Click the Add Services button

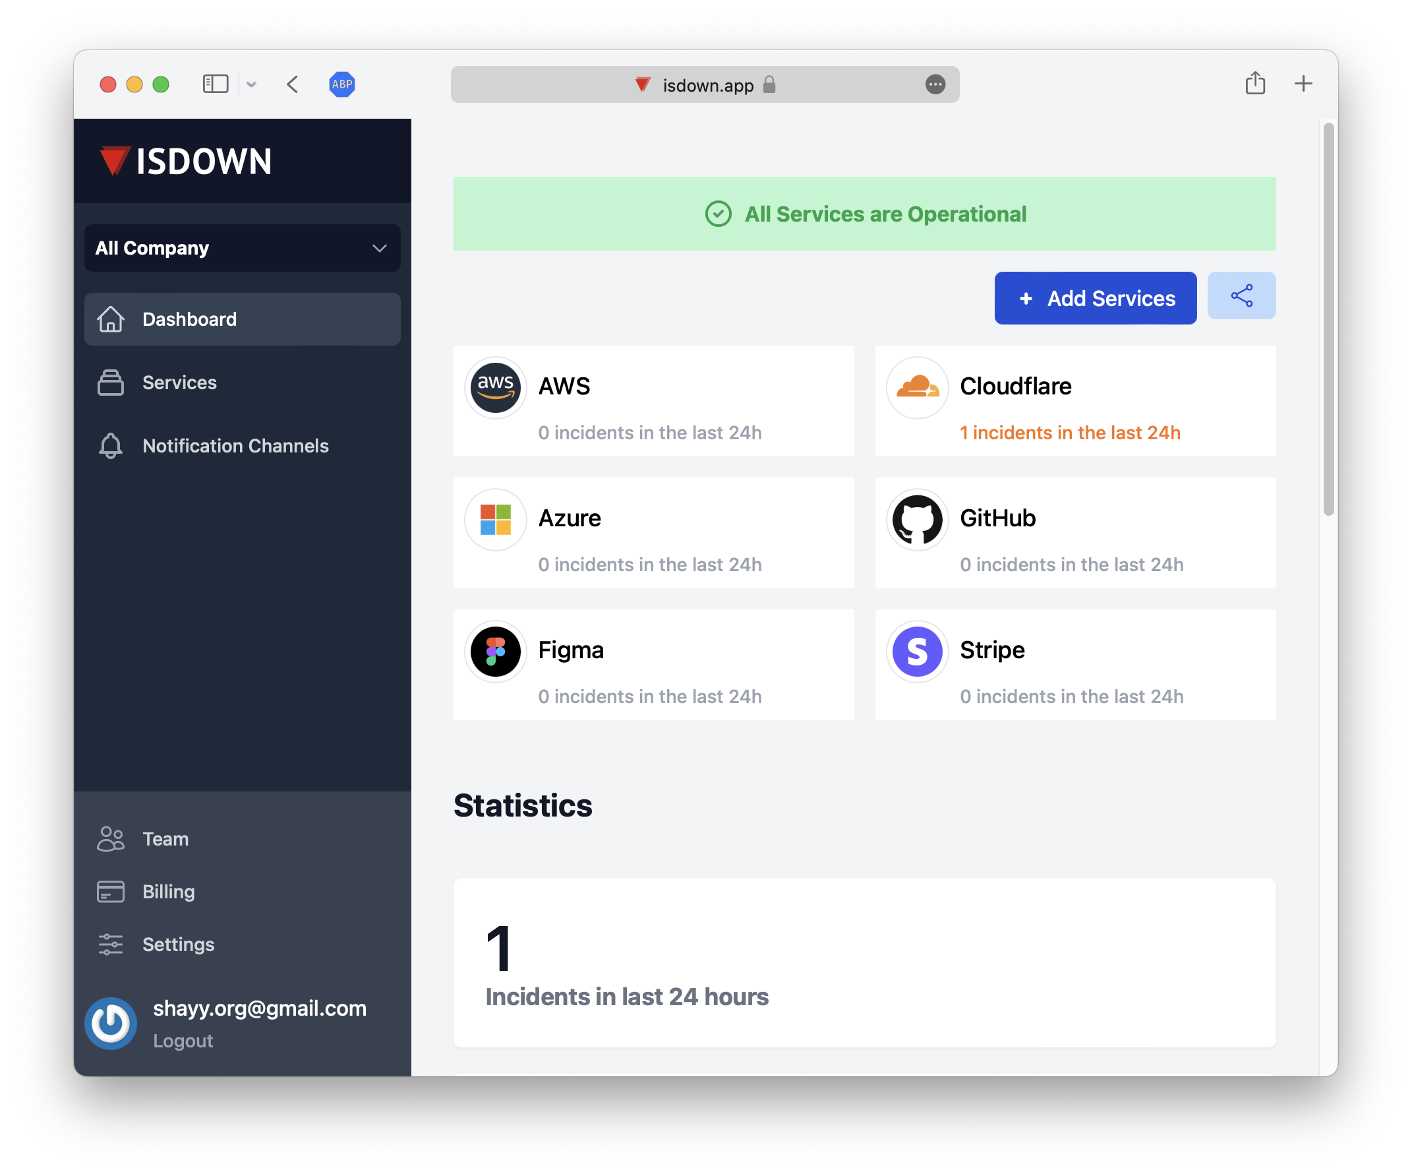tap(1095, 298)
